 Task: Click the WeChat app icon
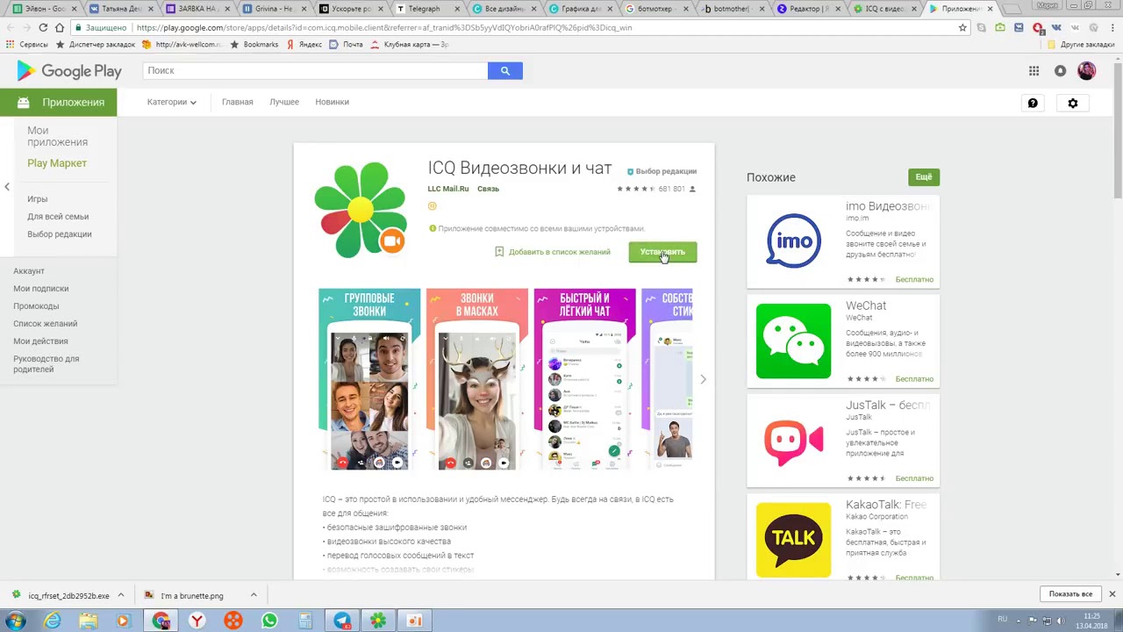point(793,341)
